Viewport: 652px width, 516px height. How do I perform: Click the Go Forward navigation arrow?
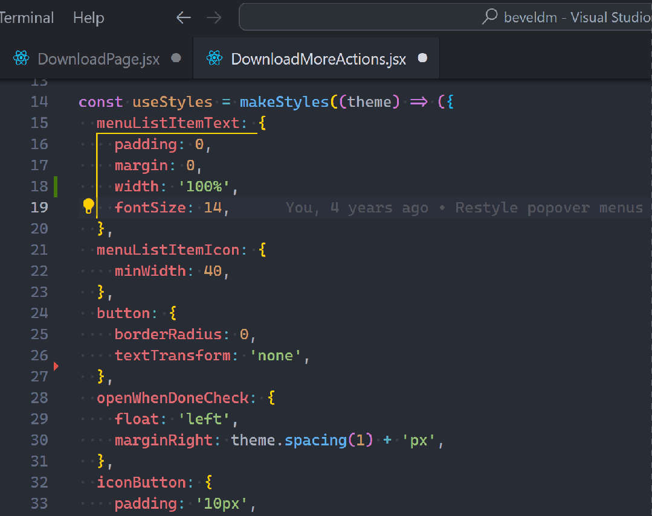pyautogui.click(x=214, y=18)
